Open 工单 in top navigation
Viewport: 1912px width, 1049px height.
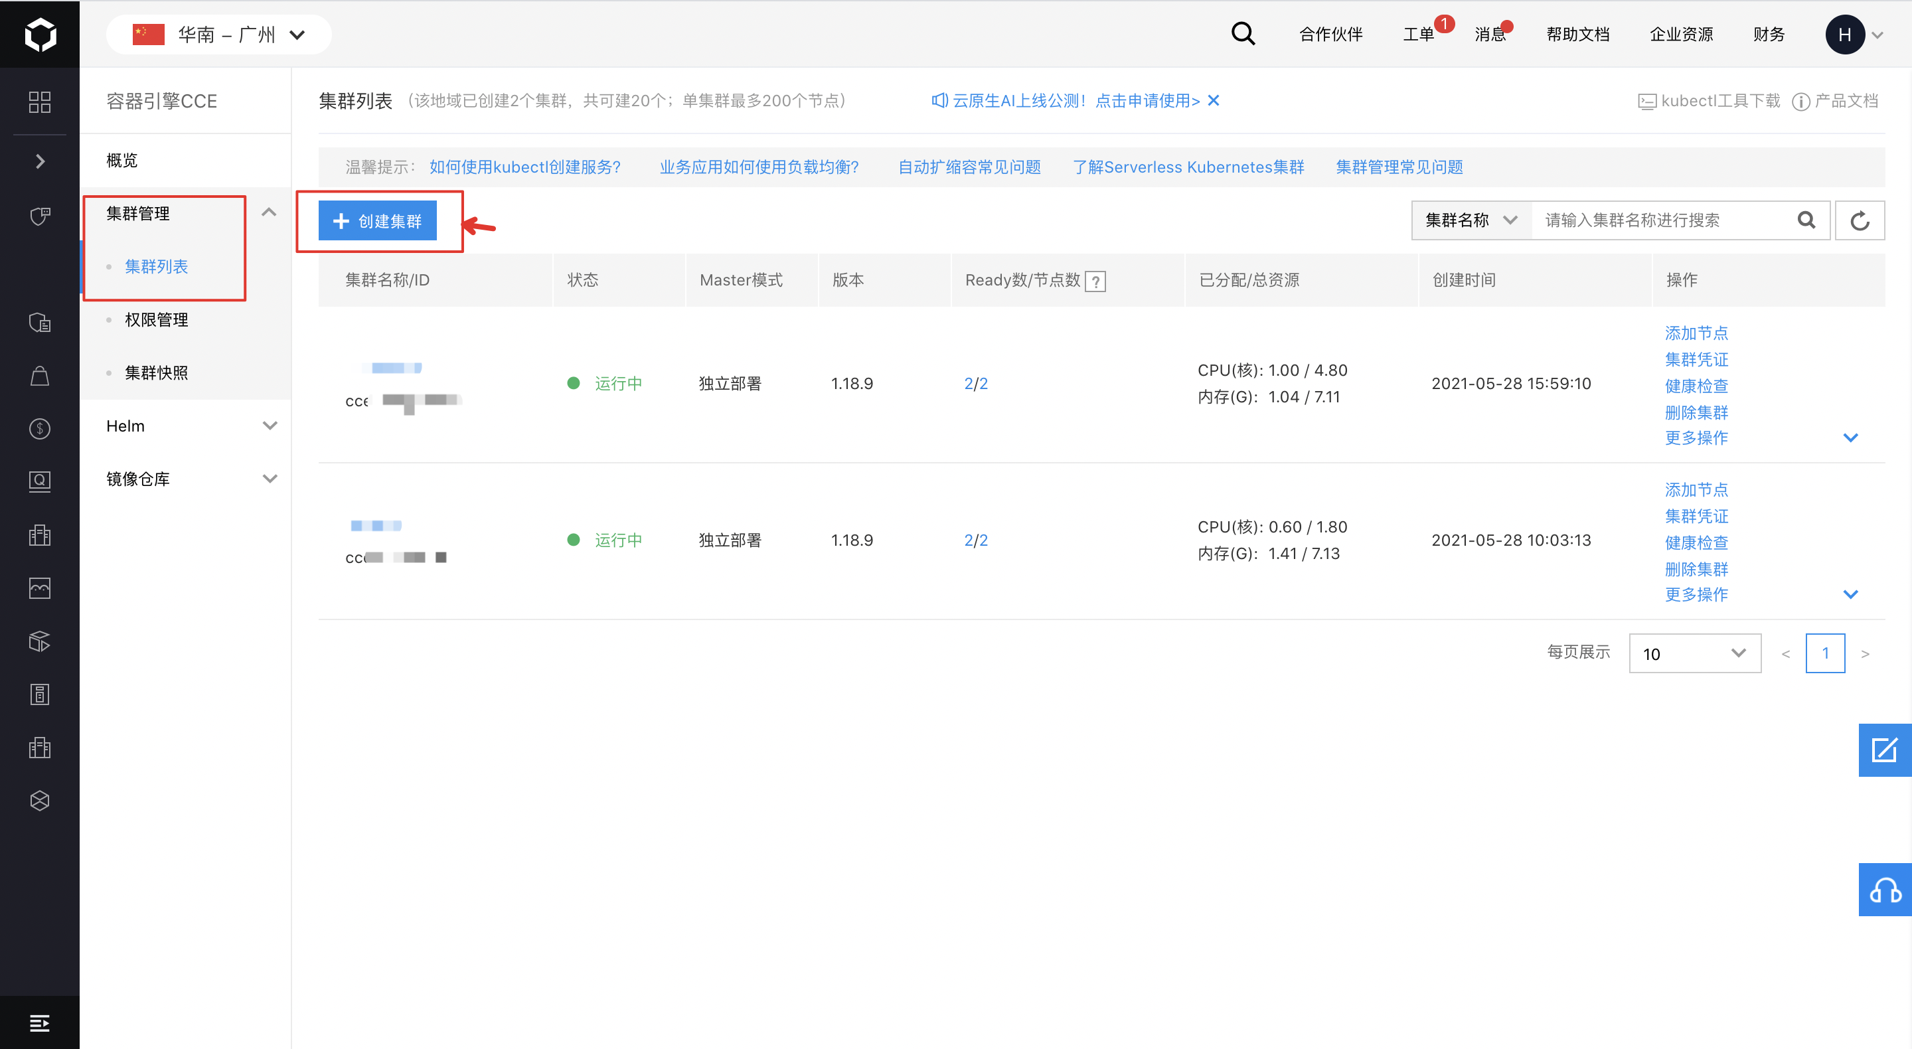pos(1417,34)
